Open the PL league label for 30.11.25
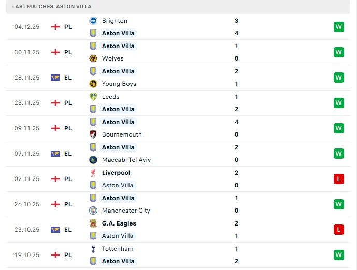 68,52
